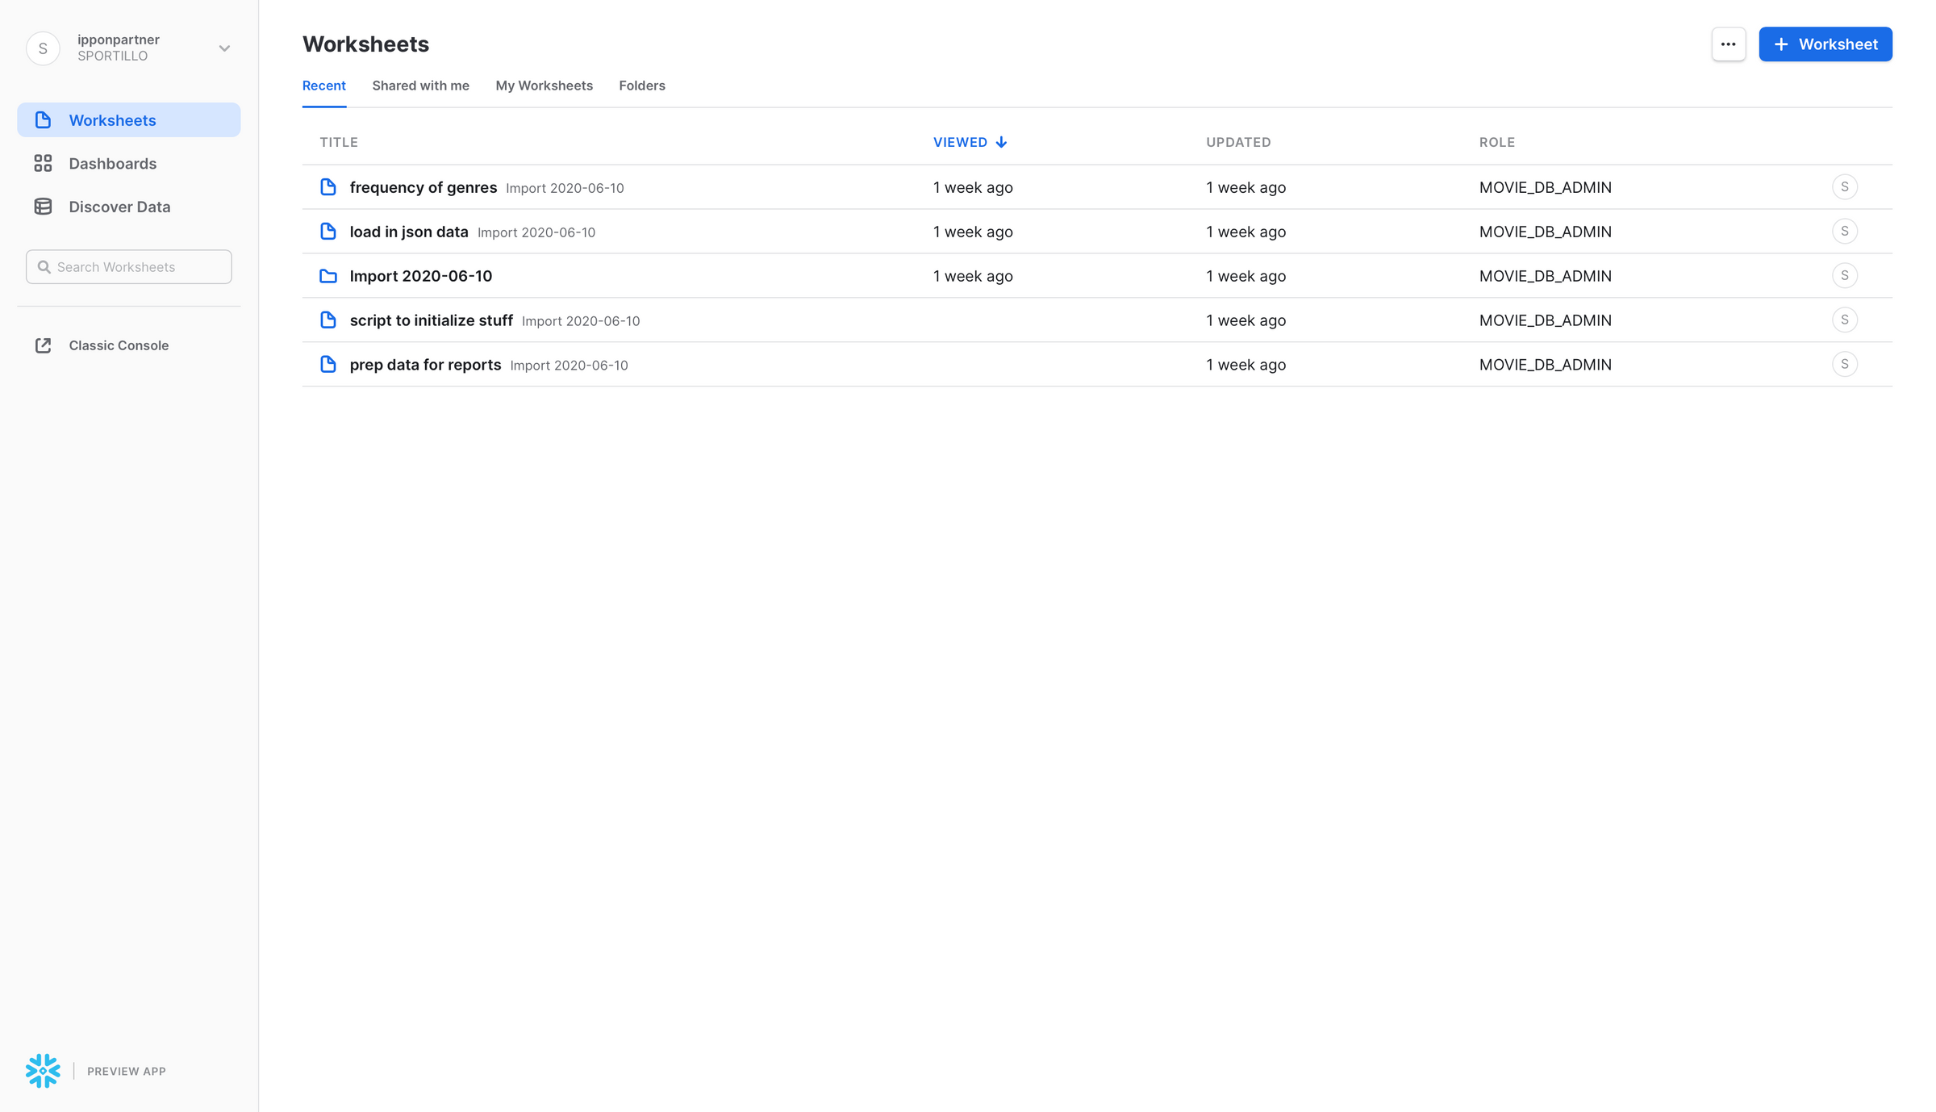Click the Discover Data database icon
This screenshot has width=1936, height=1112.
pos(44,207)
